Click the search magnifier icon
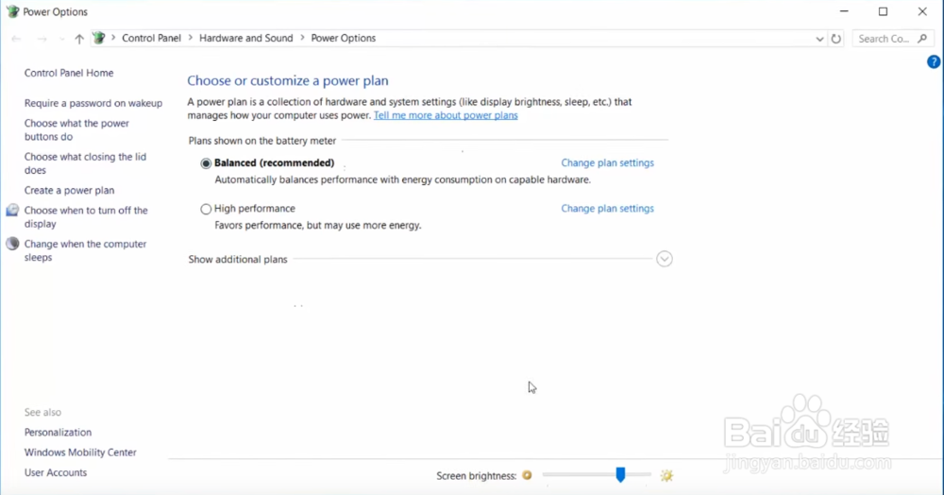This screenshot has height=495, width=944. [923, 39]
